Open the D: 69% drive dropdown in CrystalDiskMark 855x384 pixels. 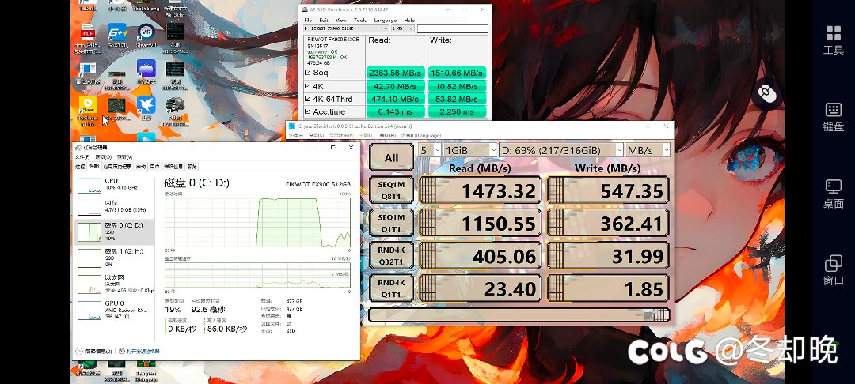pyautogui.click(x=561, y=150)
